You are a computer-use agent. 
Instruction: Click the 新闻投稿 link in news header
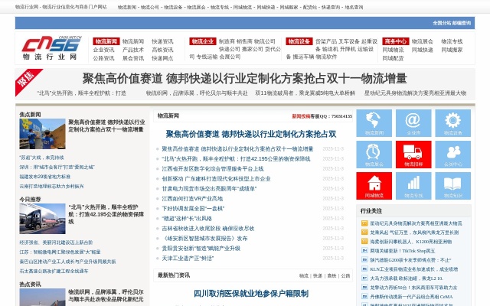pyautogui.click(x=301, y=116)
